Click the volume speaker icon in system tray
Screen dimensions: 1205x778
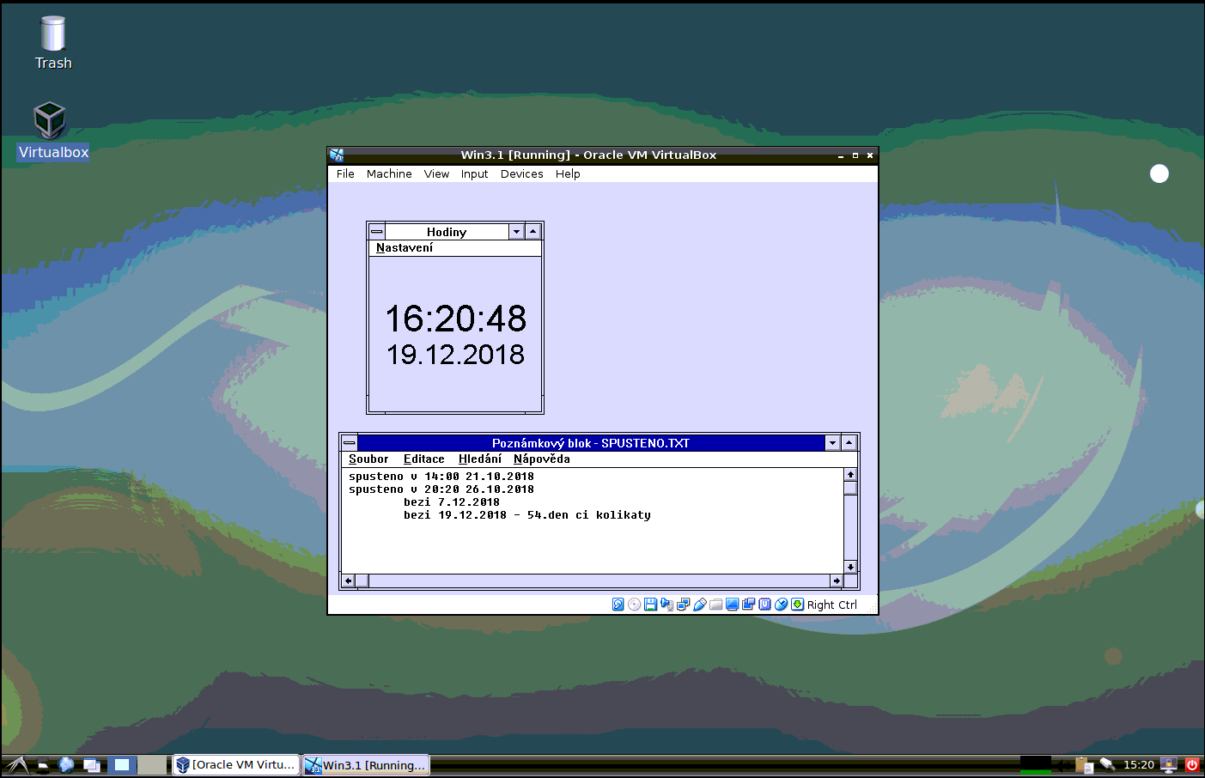click(1063, 765)
